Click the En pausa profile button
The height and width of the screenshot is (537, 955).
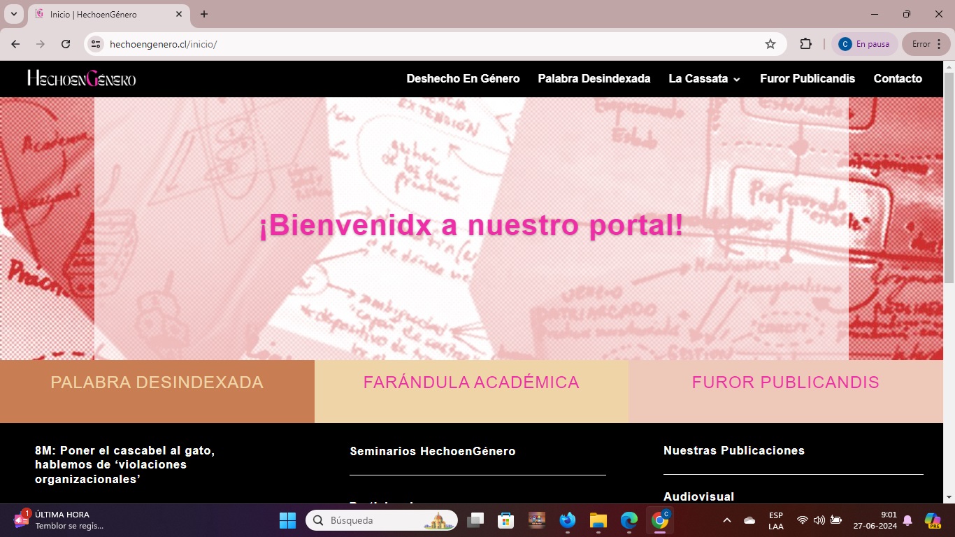point(864,44)
